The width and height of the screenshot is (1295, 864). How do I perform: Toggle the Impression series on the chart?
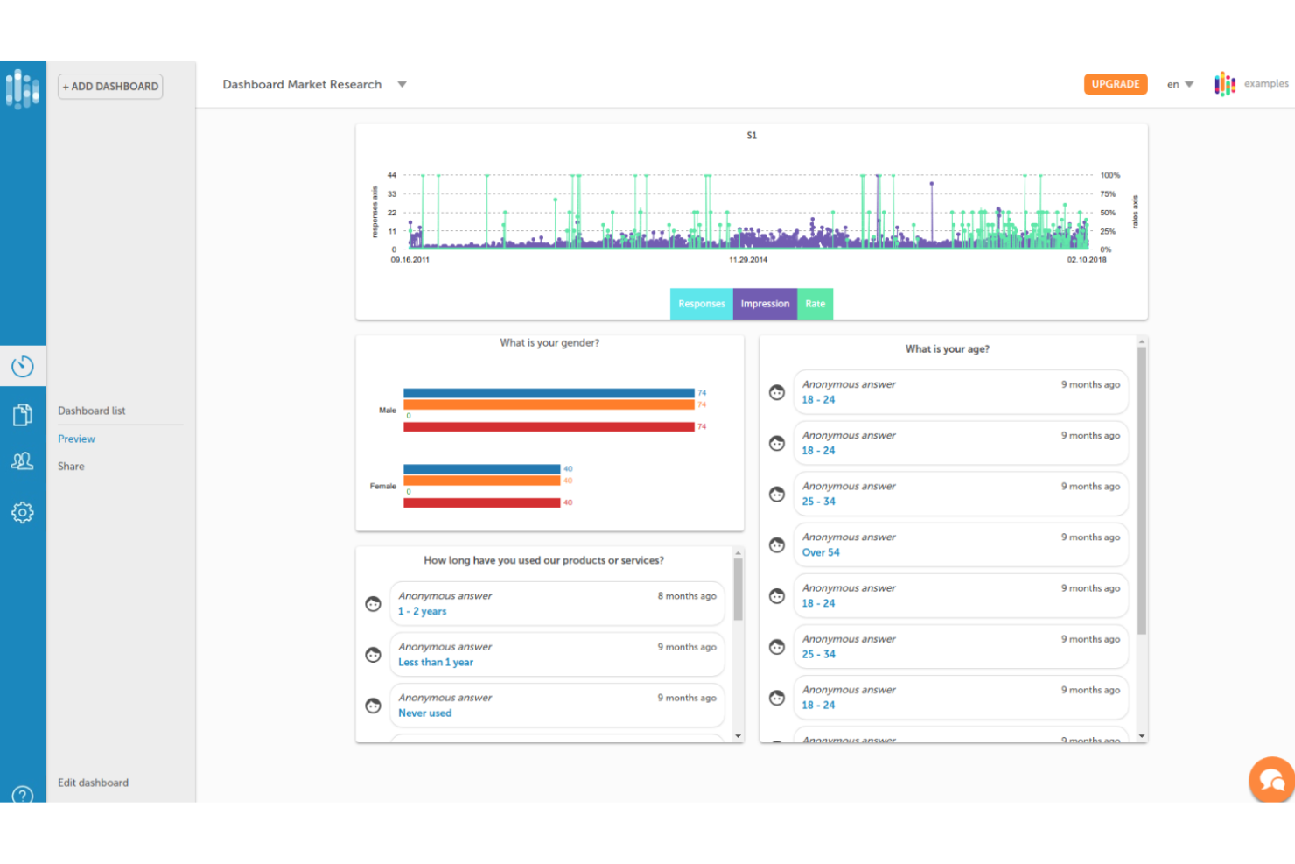click(x=765, y=304)
